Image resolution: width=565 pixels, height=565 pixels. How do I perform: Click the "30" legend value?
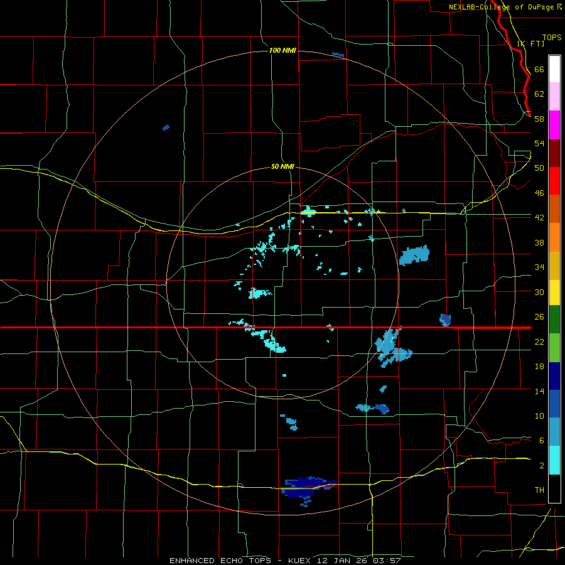click(539, 292)
